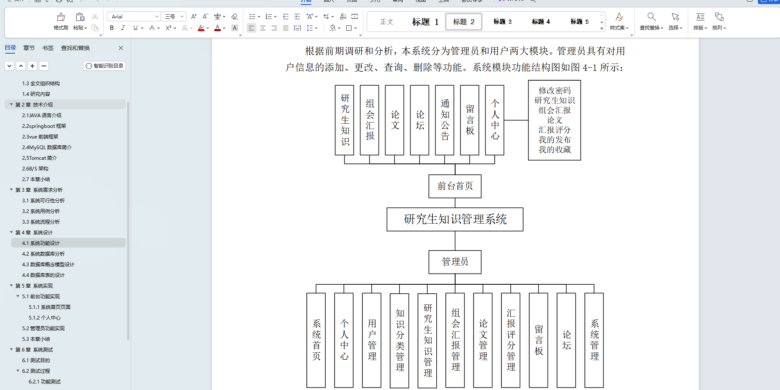Collapse 第4章 系统设计 outline node

(11, 232)
